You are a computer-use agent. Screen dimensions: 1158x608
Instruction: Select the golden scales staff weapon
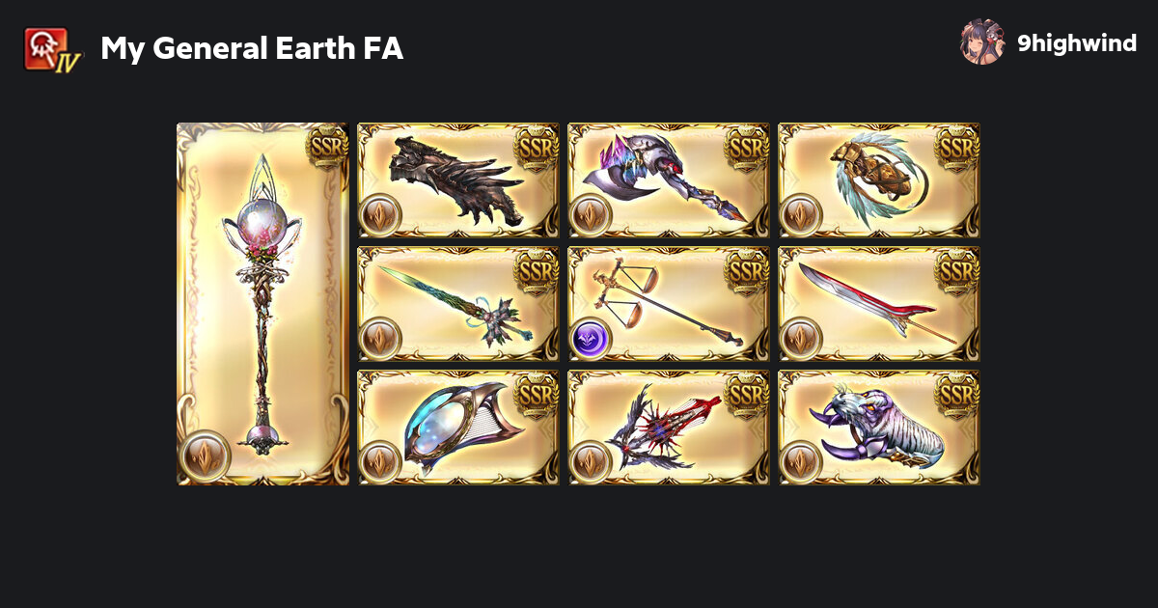coord(669,304)
